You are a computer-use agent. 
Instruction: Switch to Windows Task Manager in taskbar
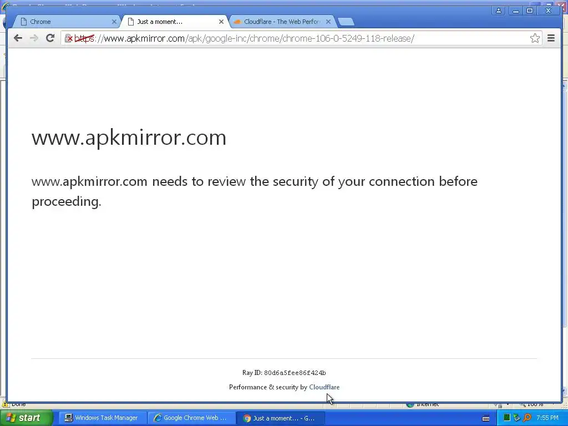tap(102, 418)
